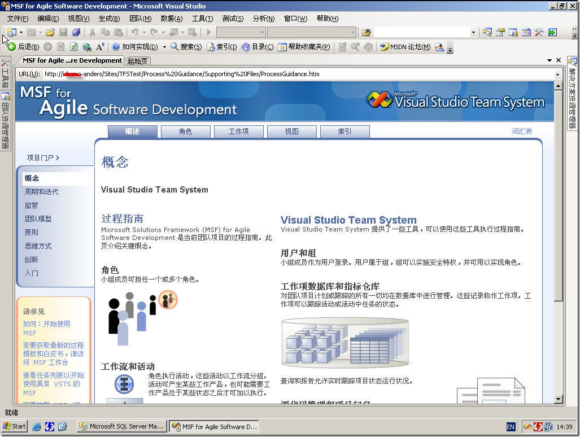Open the New Project dropdown arrow

(21, 33)
